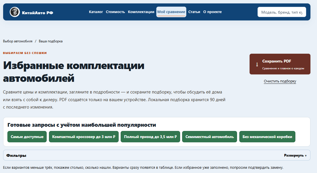Follow the Выбор автомобиля breadcrumb link

tap(18, 41)
